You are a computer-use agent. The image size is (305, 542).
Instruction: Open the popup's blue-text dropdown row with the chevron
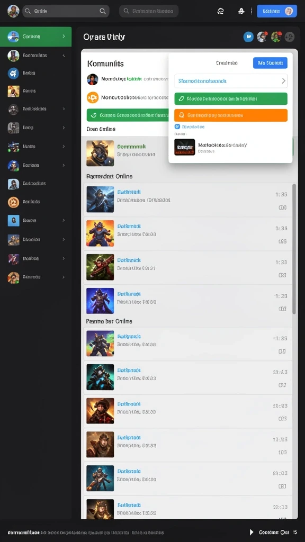tap(231, 81)
